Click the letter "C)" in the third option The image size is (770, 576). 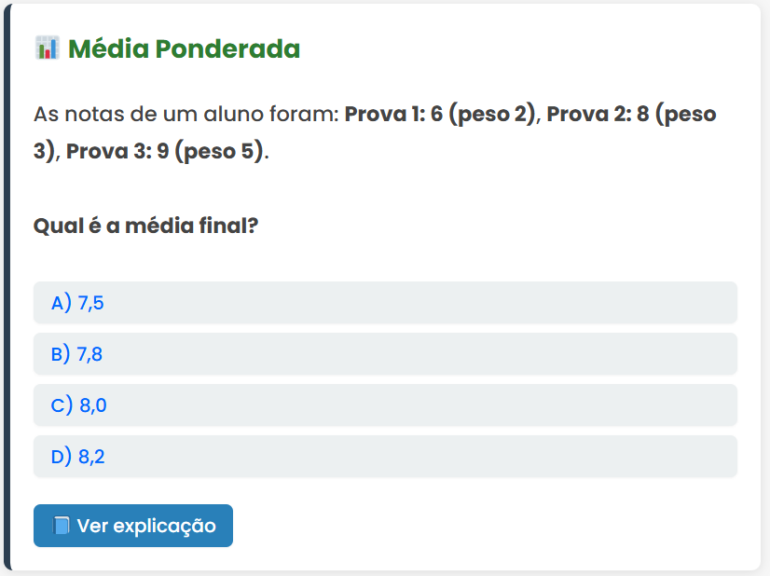point(62,405)
